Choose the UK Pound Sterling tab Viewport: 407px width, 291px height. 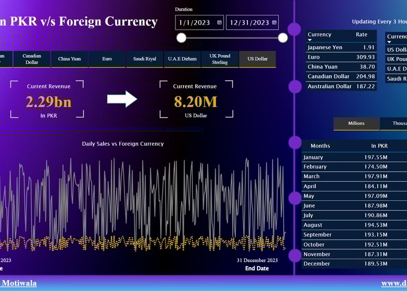pyautogui.click(x=219, y=59)
